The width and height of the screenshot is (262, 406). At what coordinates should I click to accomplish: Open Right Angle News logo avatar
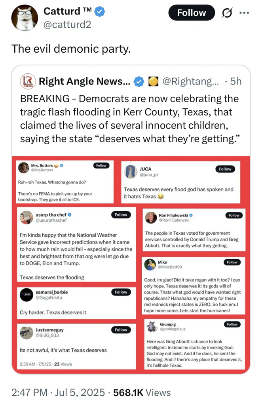pos(28,81)
